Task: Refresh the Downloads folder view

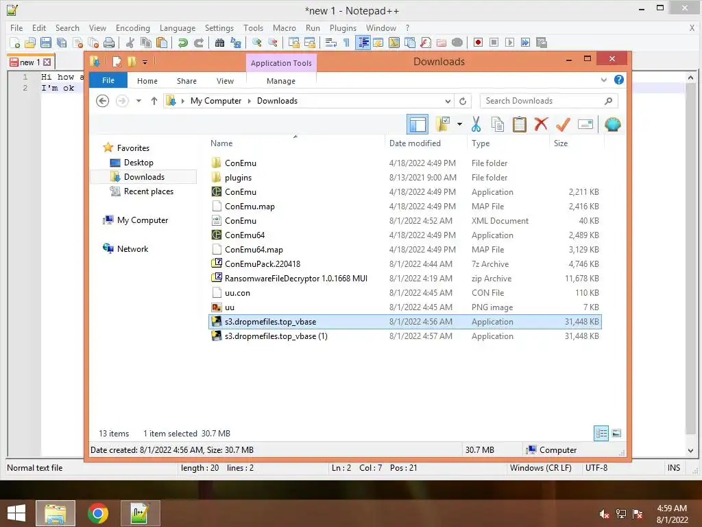Action: click(463, 102)
